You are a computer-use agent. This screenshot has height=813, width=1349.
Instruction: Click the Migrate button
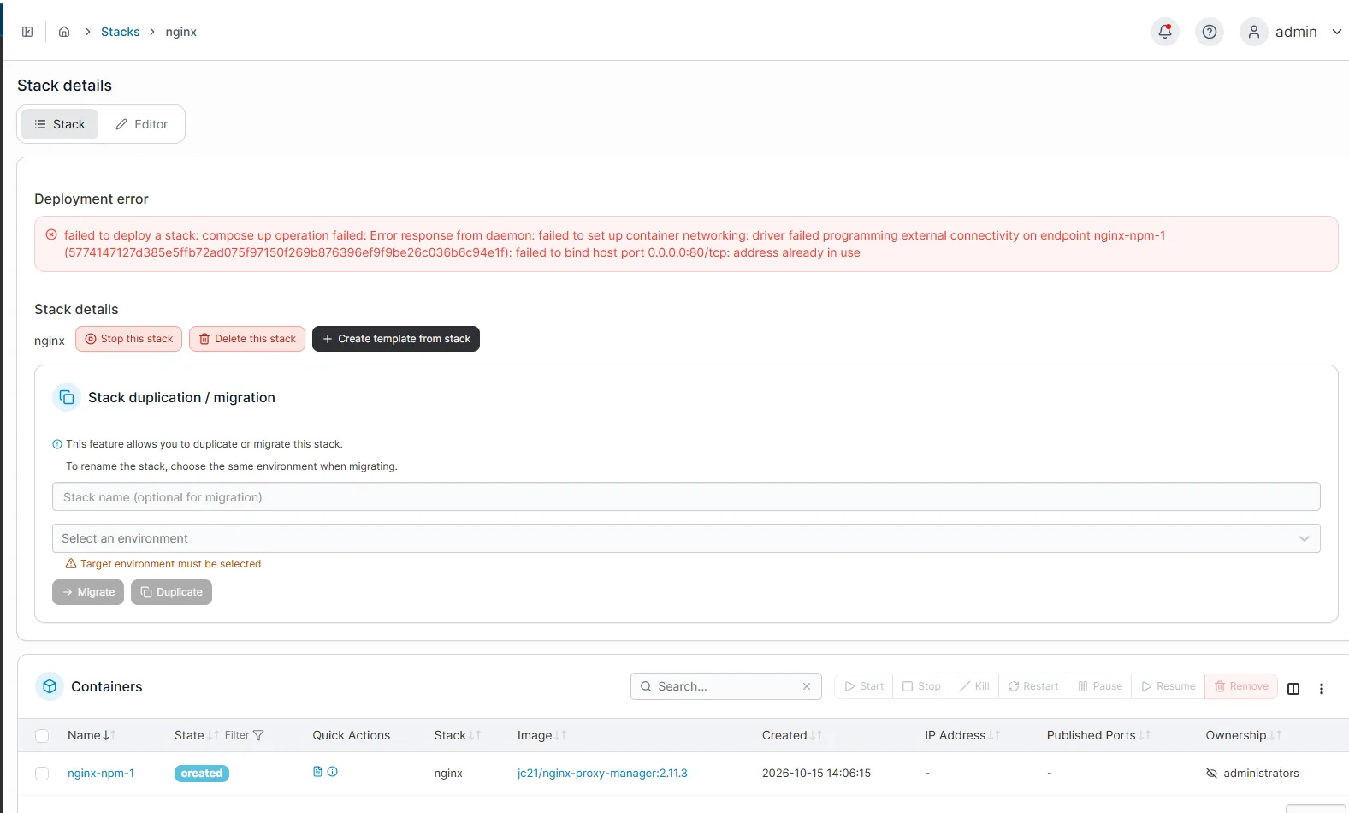click(88, 592)
